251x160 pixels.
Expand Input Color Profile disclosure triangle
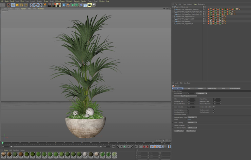[173, 128]
